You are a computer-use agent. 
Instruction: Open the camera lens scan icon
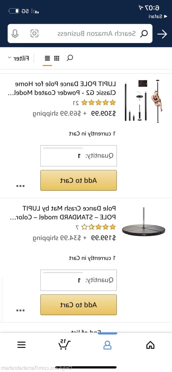coord(34,33)
